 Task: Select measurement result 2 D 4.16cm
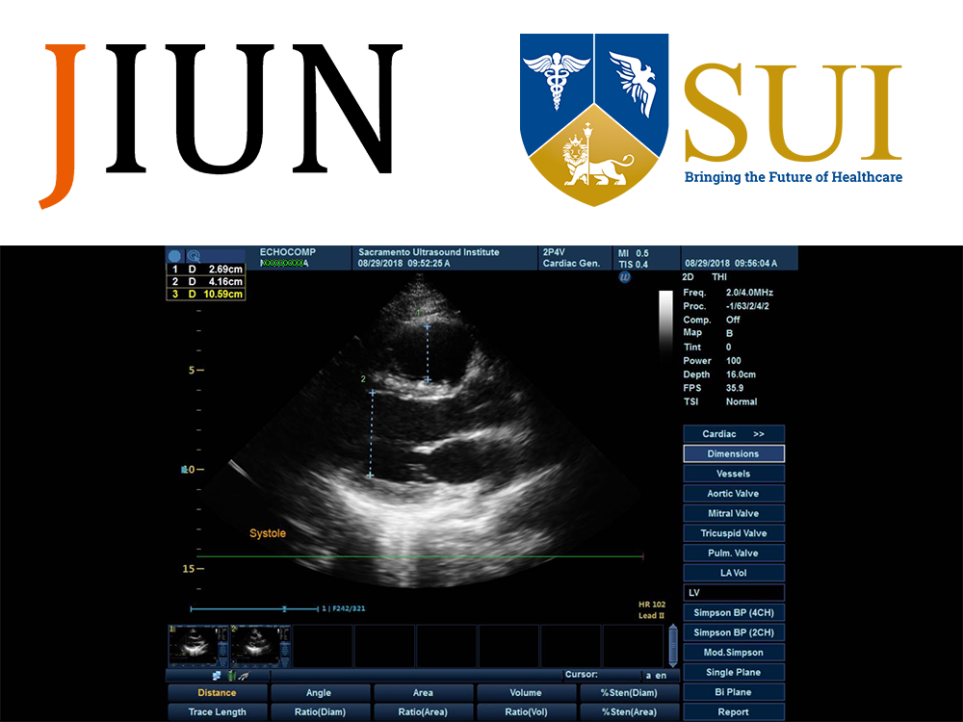pyautogui.click(x=206, y=282)
